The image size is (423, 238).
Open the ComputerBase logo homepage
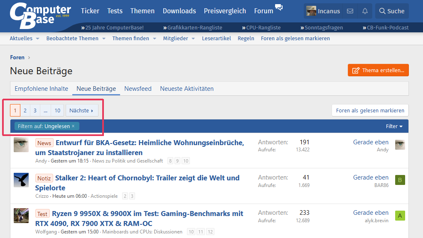tap(40, 15)
